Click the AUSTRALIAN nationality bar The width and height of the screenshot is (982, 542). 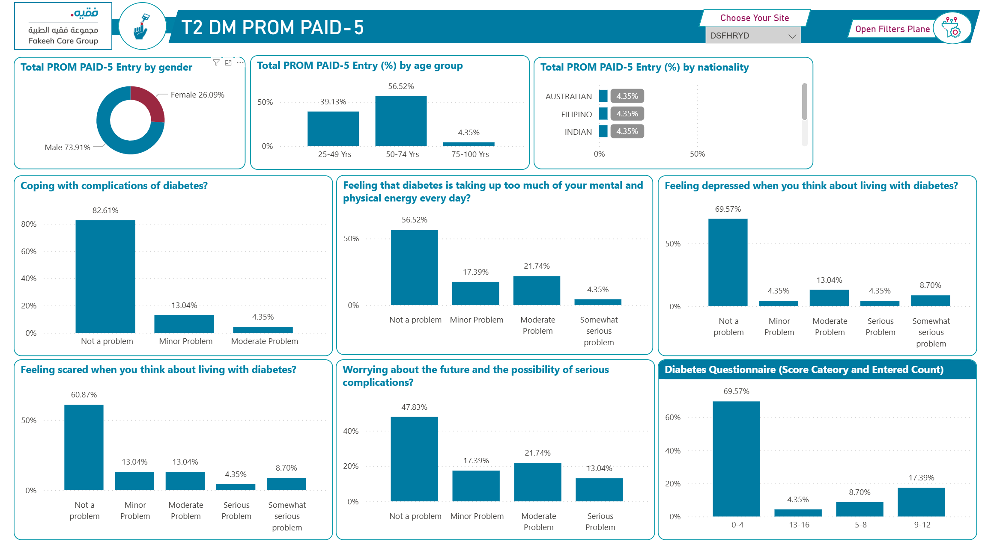[x=603, y=96]
